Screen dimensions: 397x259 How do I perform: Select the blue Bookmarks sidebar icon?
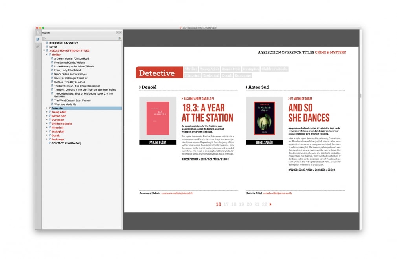click(37, 39)
